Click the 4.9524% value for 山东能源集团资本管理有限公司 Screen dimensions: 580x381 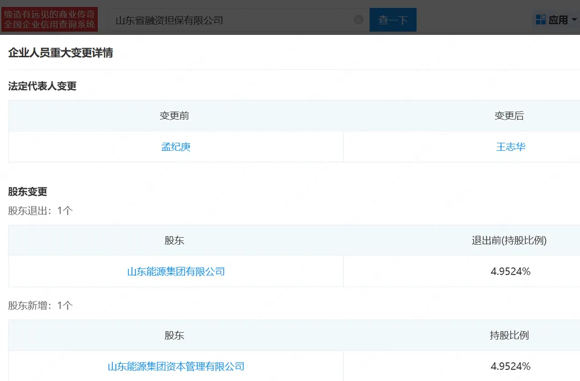pyautogui.click(x=511, y=366)
